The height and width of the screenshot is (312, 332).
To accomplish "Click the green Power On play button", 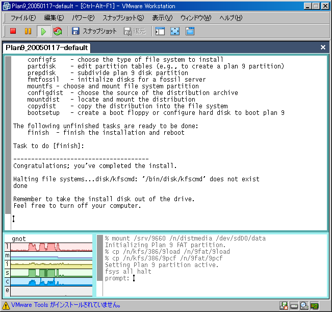I will point(44,31).
